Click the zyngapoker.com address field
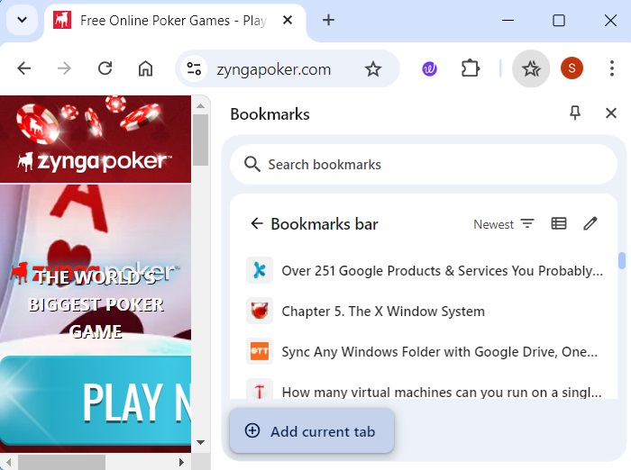 pyautogui.click(x=274, y=69)
